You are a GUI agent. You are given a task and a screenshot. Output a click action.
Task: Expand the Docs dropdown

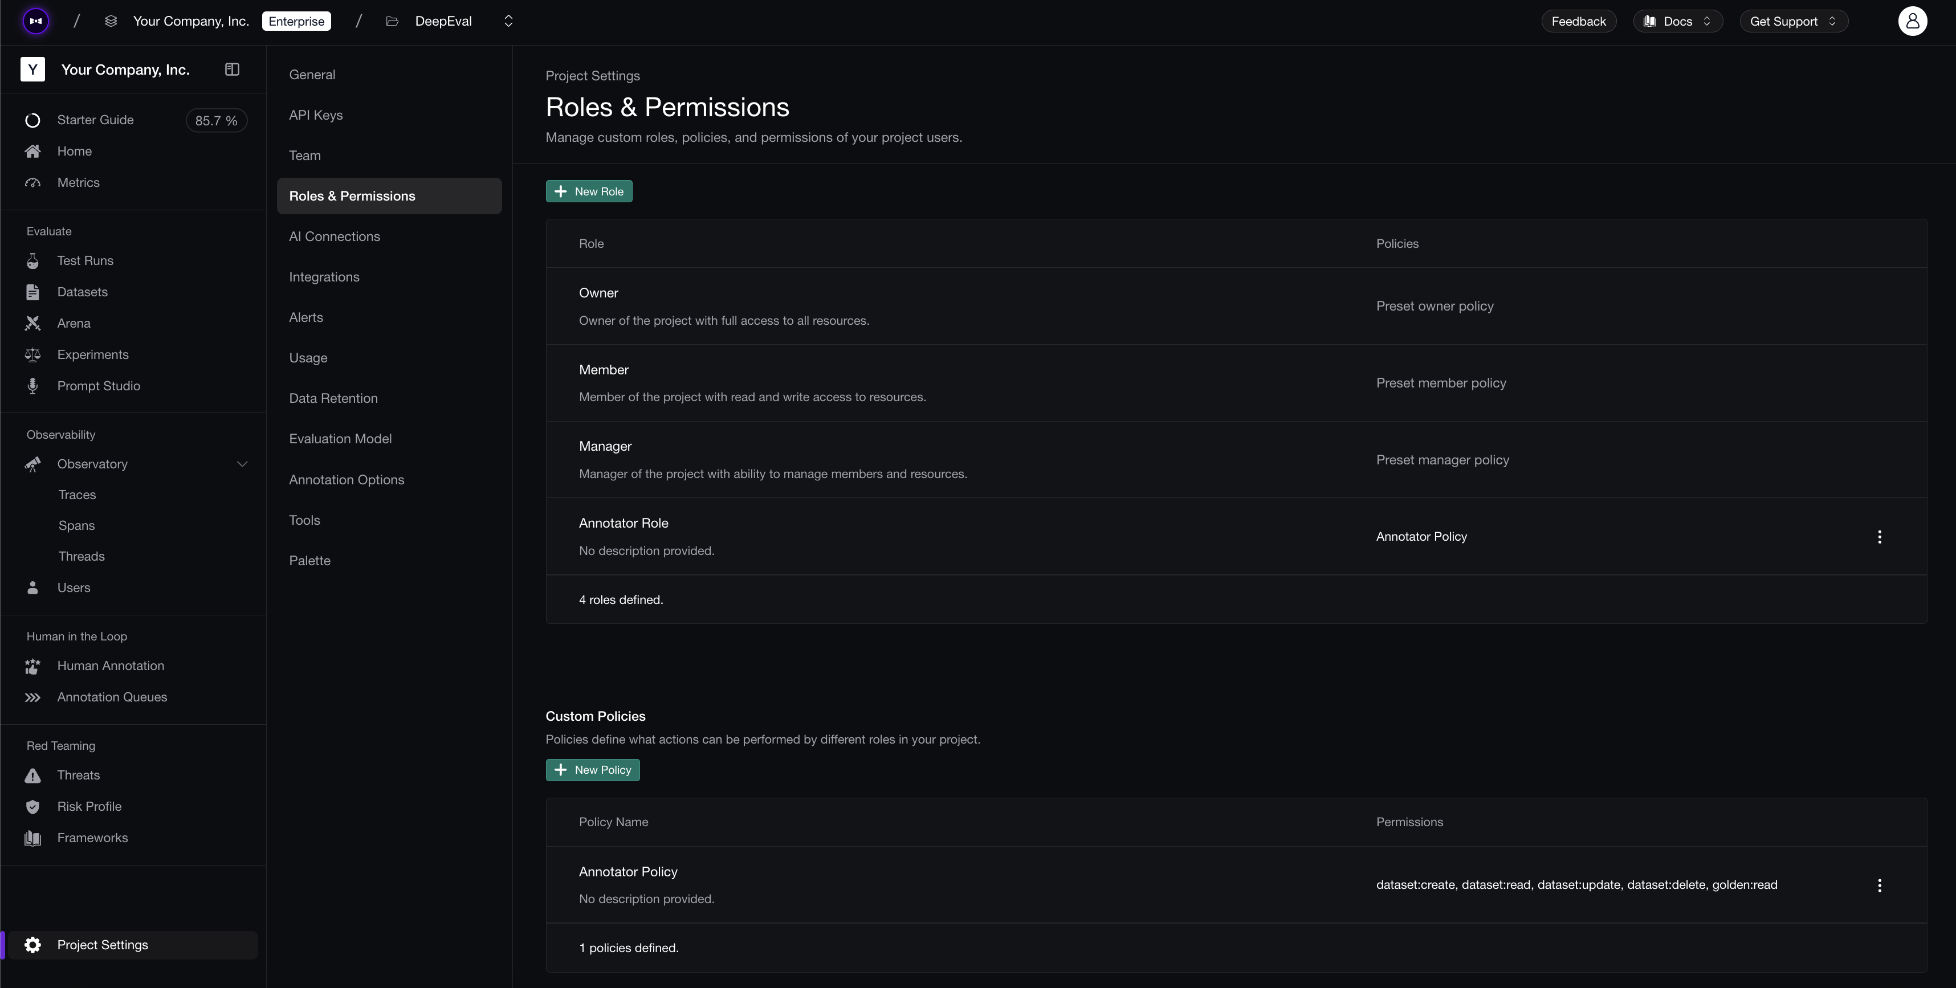(1677, 21)
